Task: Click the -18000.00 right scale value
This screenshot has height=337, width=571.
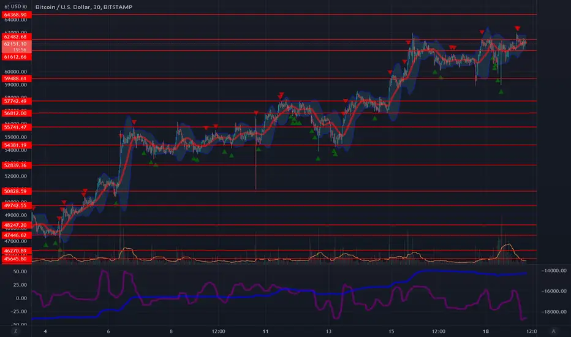Action: (554, 312)
